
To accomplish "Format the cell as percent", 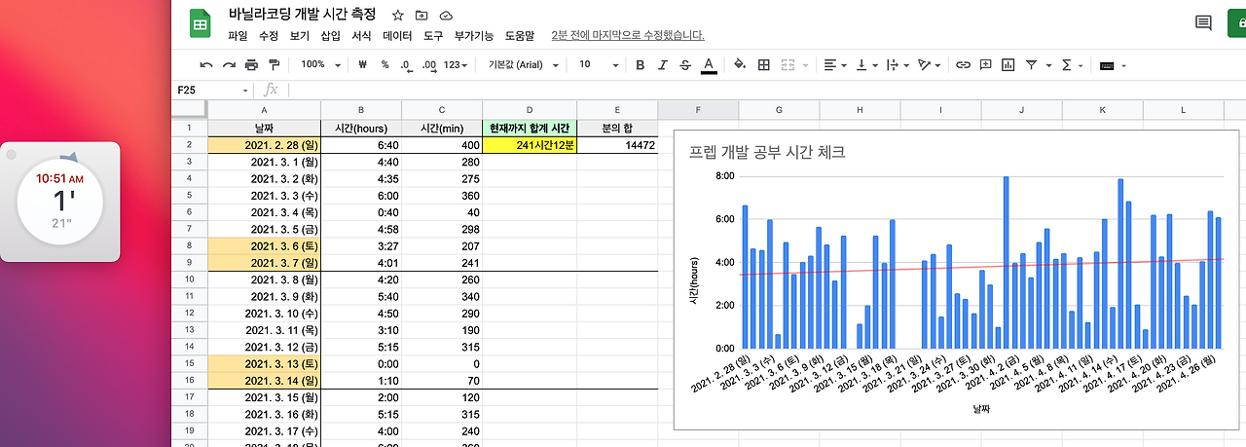I will coord(385,64).
